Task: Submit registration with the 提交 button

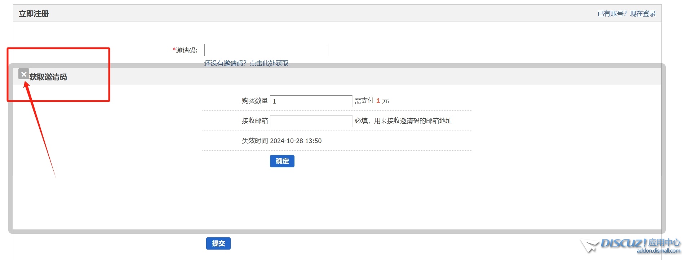Action: (x=218, y=243)
